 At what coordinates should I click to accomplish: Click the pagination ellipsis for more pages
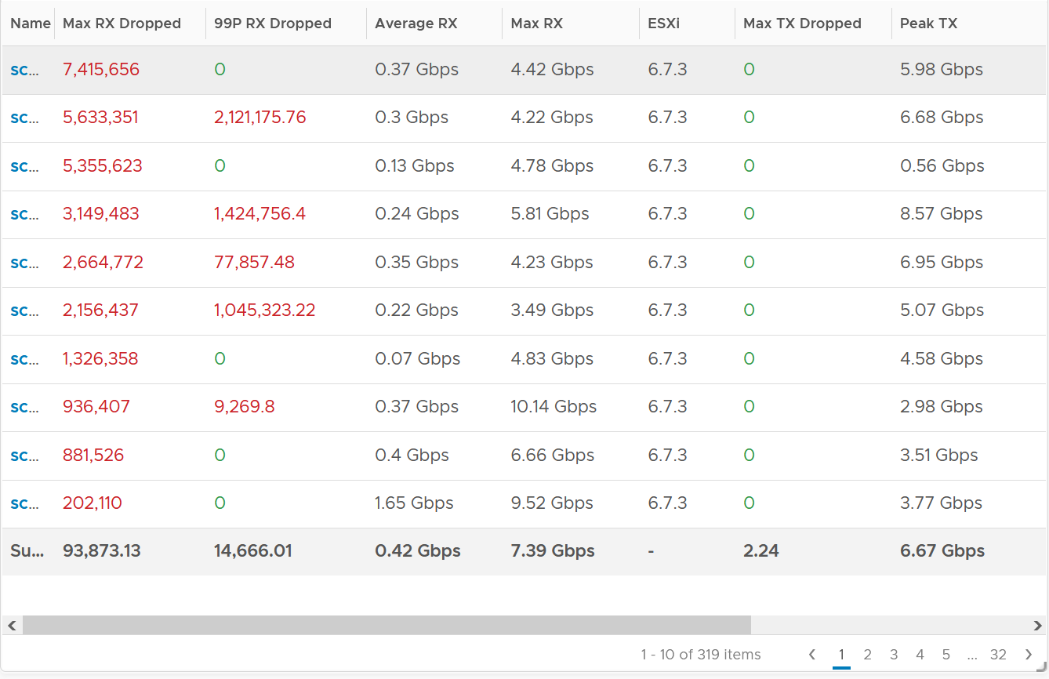972,655
